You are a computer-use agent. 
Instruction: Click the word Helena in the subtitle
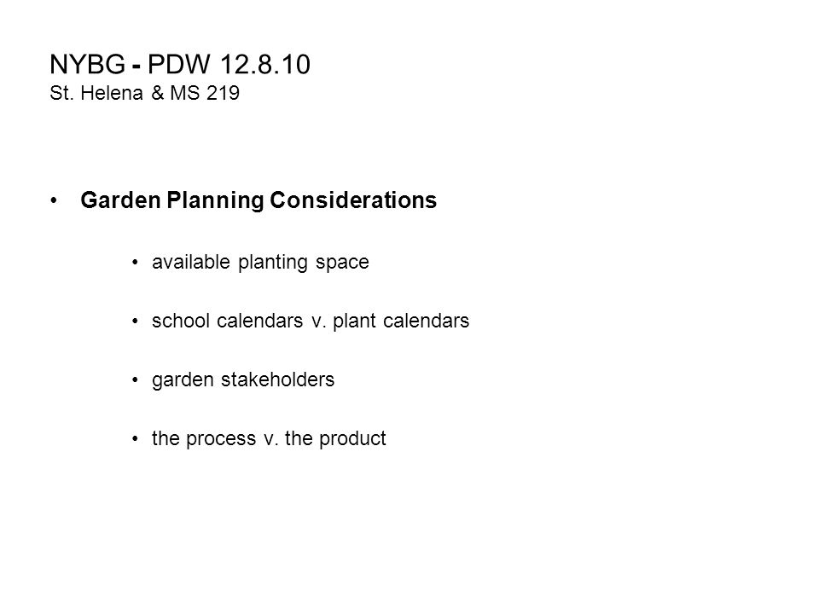pyautogui.click(x=112, y=93)
